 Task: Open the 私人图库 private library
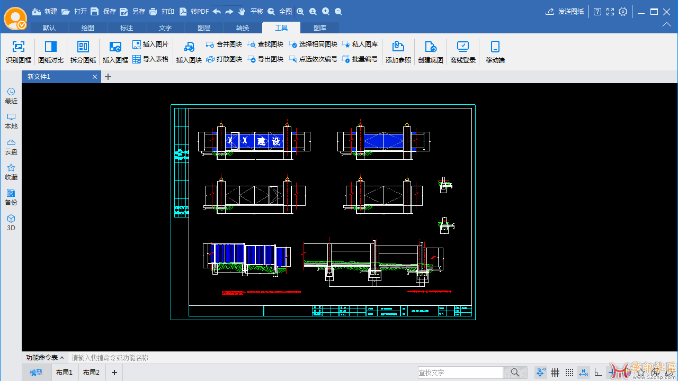(360, 44)
